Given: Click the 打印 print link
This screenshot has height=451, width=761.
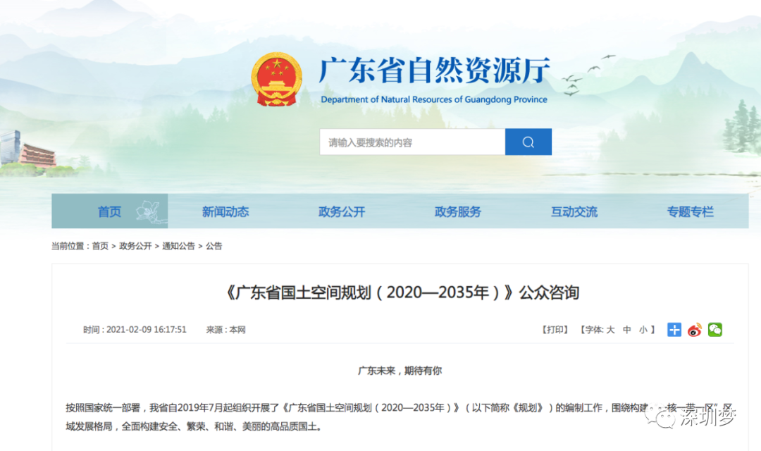Looking at the screenshot, I should (x=555, y=330).
